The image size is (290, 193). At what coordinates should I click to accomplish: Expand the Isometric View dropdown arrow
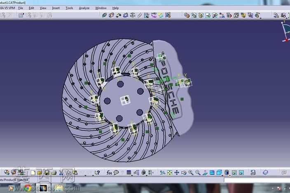point(222,175)
